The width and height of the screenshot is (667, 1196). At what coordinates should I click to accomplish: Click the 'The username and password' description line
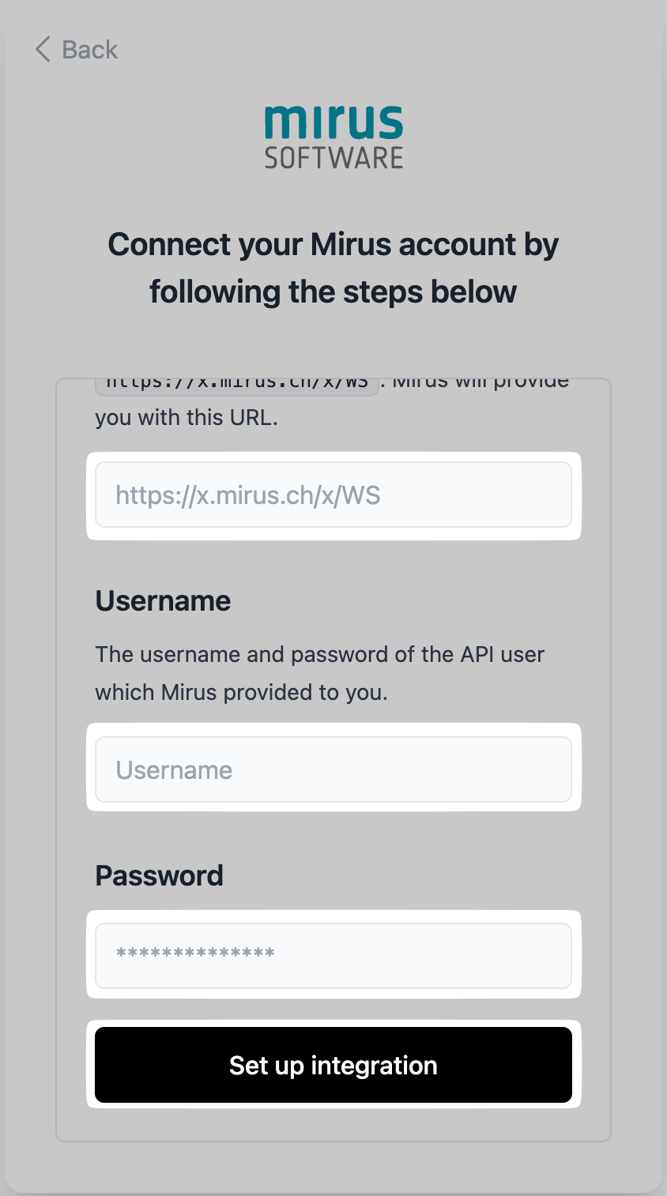(319, 655)
